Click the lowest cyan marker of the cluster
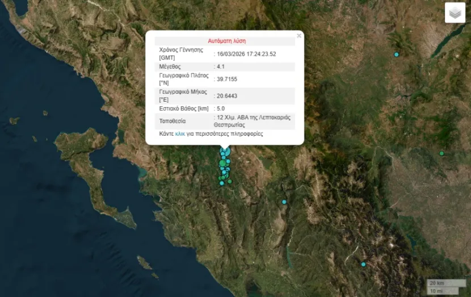This screenshot has width=471, height=297. point(222,183)
